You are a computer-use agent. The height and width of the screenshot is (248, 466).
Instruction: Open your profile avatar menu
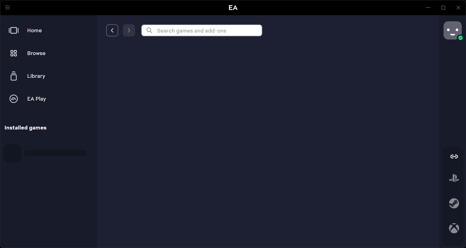click(452, 30)
